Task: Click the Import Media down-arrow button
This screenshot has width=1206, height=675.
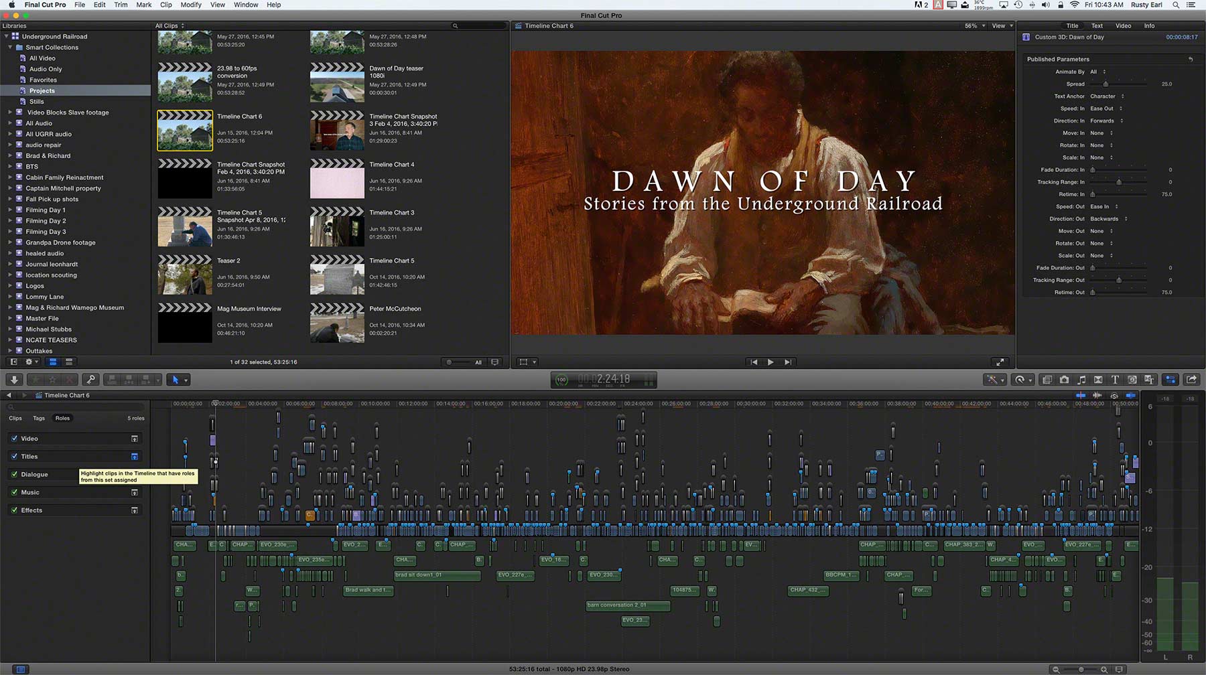Action: pos(14,380)
